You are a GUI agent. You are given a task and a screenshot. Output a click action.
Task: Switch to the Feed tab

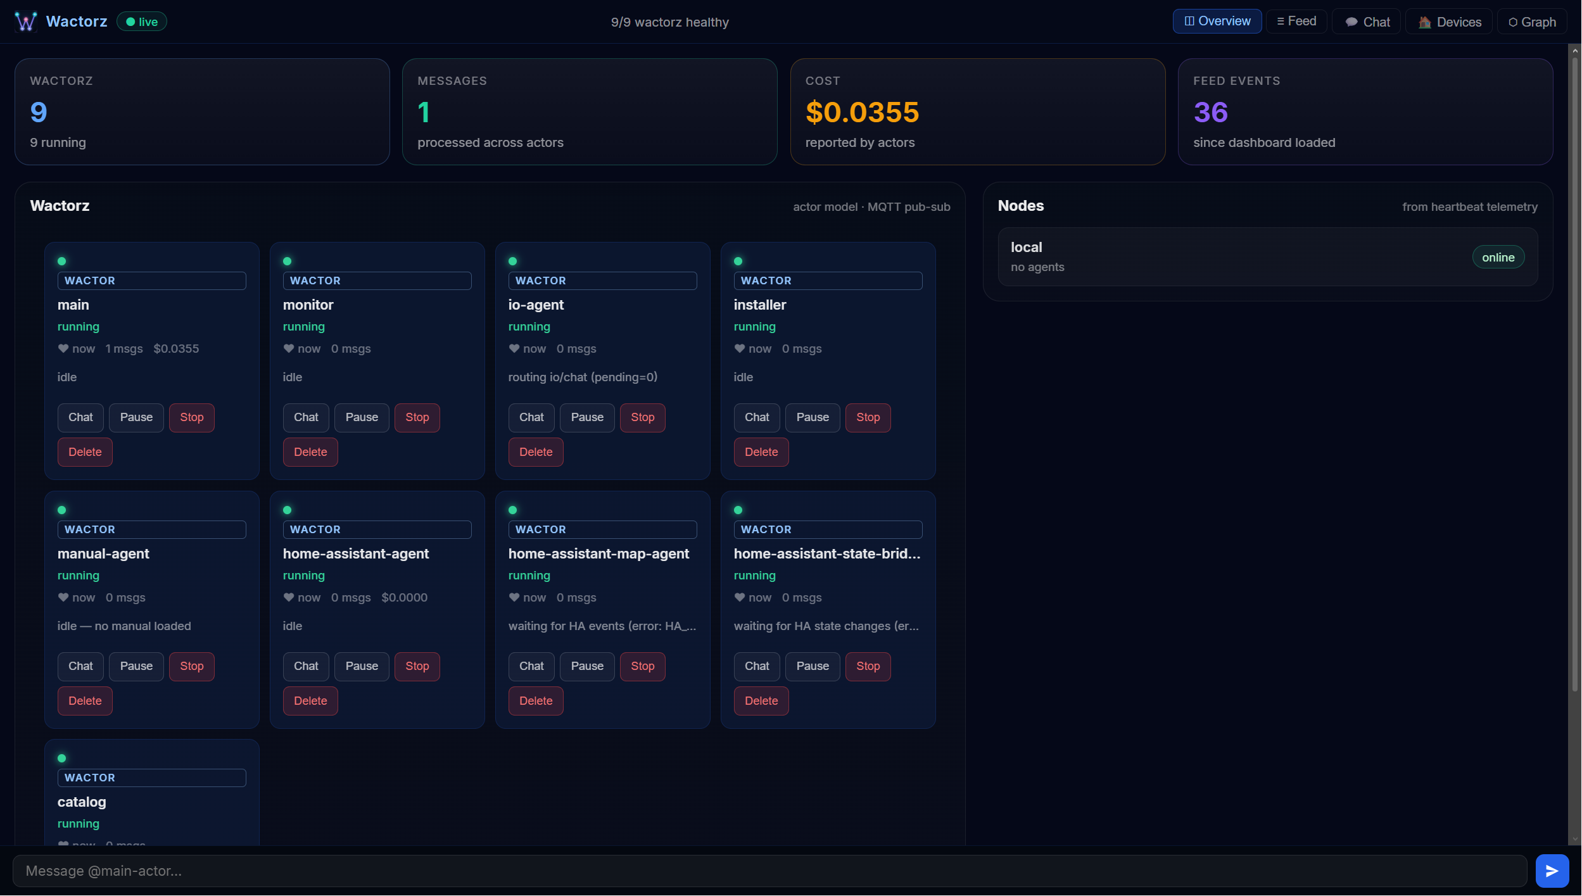pyautogui.click(x=1296, y=21)
